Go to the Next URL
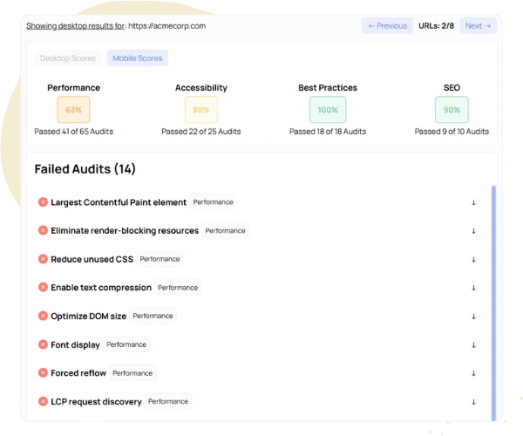523x436 pixels. [x=479, y=25]
